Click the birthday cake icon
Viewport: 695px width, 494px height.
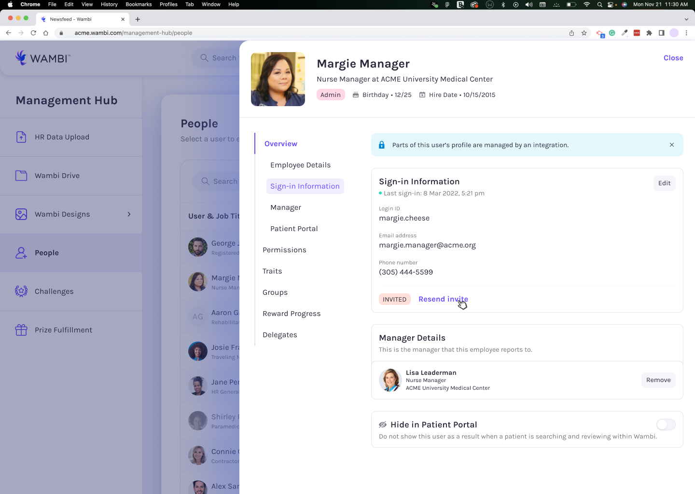click(356, 95)
